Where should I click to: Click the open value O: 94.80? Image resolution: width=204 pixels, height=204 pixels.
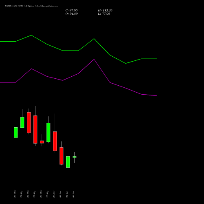coord(71,14)
